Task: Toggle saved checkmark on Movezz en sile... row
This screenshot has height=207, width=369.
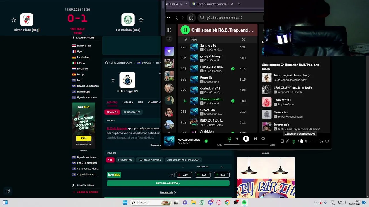Action: click(233, 101)
